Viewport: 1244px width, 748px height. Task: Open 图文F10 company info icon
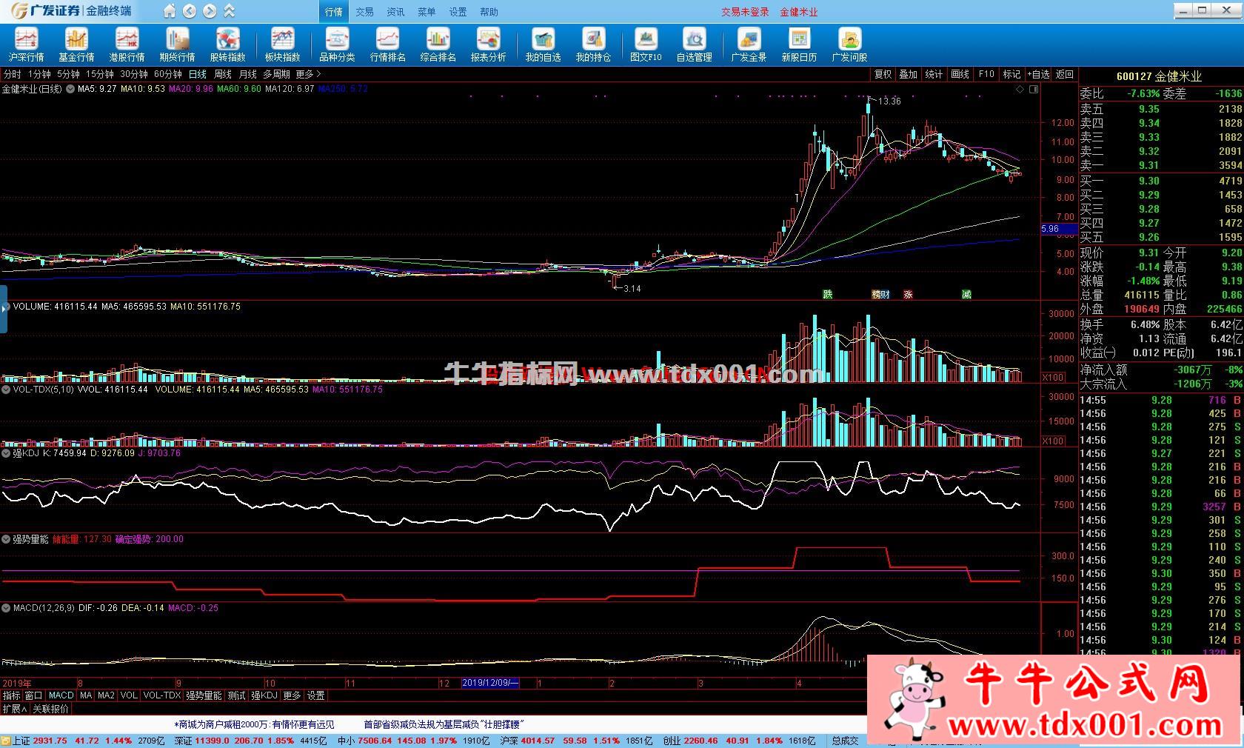[646, 44]
